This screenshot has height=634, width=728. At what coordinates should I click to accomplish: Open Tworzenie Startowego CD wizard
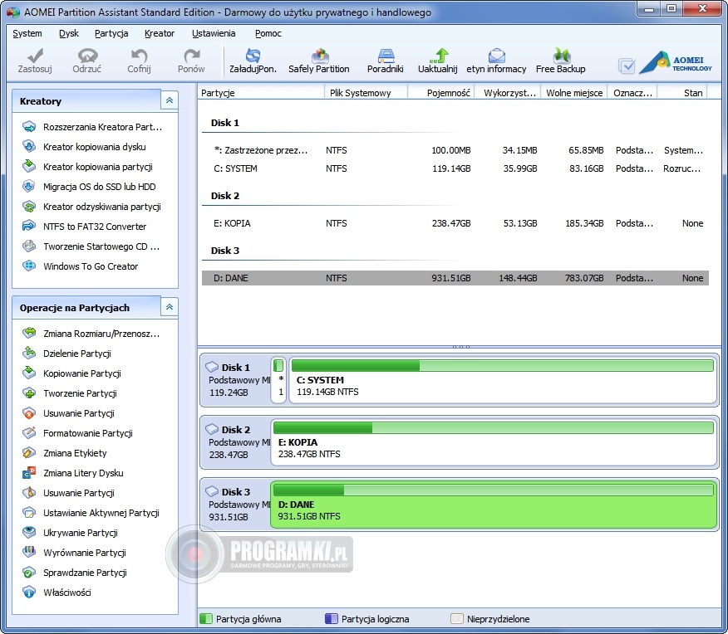point(91,246)
